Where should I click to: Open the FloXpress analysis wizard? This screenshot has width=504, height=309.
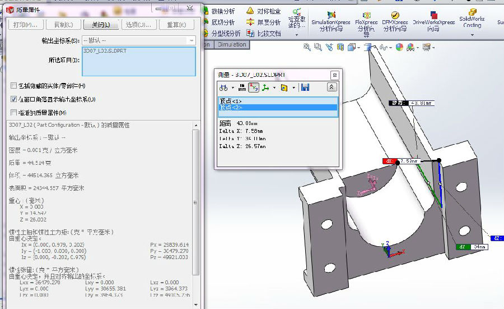pyautogui.click(x=366, y=22)
